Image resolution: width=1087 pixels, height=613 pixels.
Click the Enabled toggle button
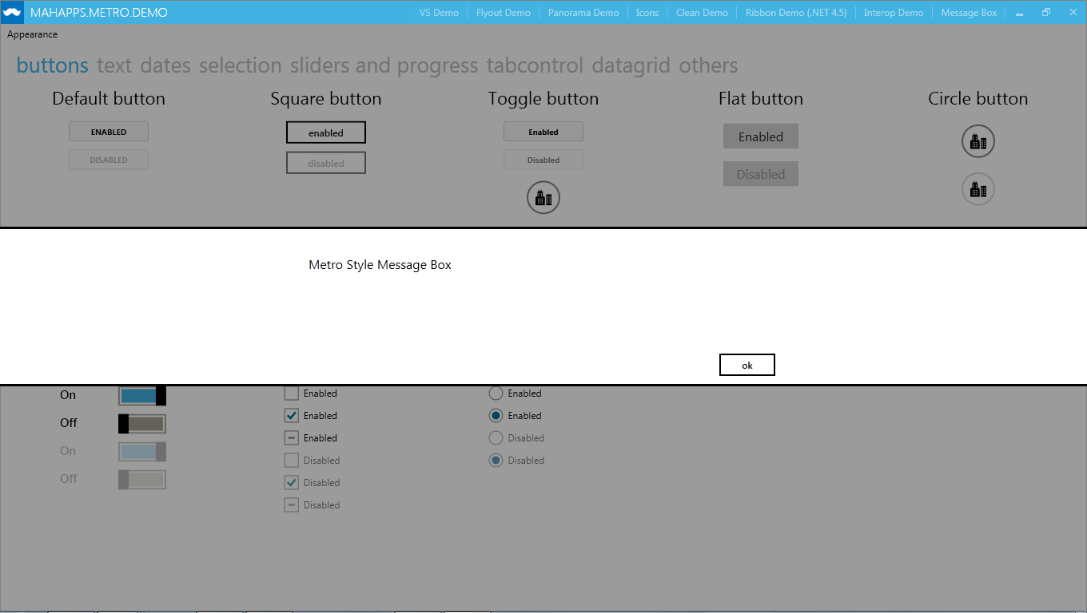pyautogui.click(x=543, y=132)
